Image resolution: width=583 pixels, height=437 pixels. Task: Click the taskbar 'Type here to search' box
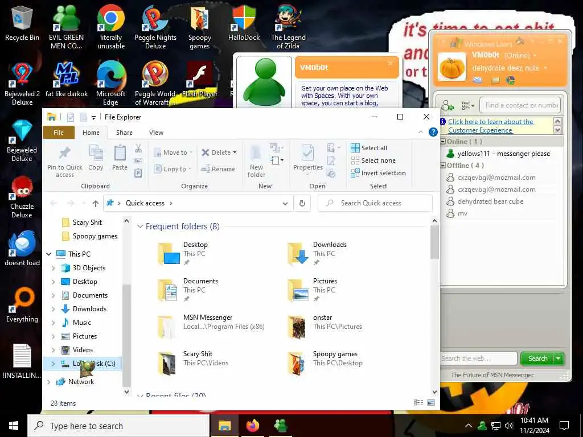118,426
